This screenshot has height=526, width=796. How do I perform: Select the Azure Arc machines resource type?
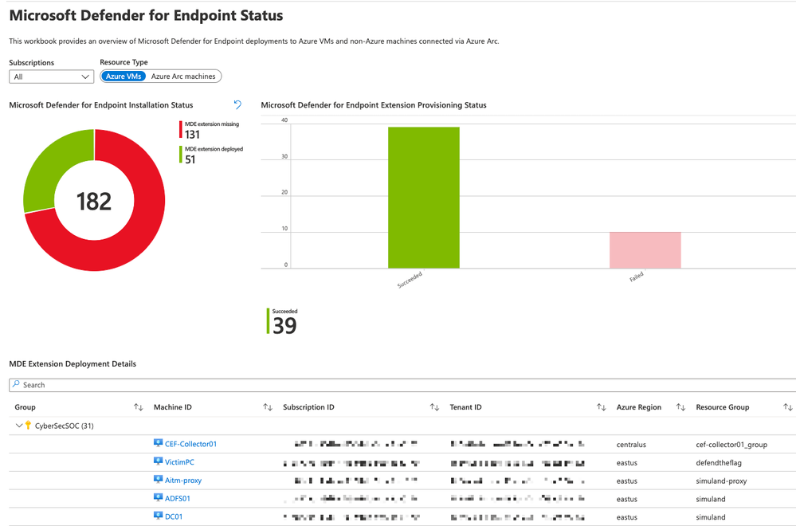(183, 77)
